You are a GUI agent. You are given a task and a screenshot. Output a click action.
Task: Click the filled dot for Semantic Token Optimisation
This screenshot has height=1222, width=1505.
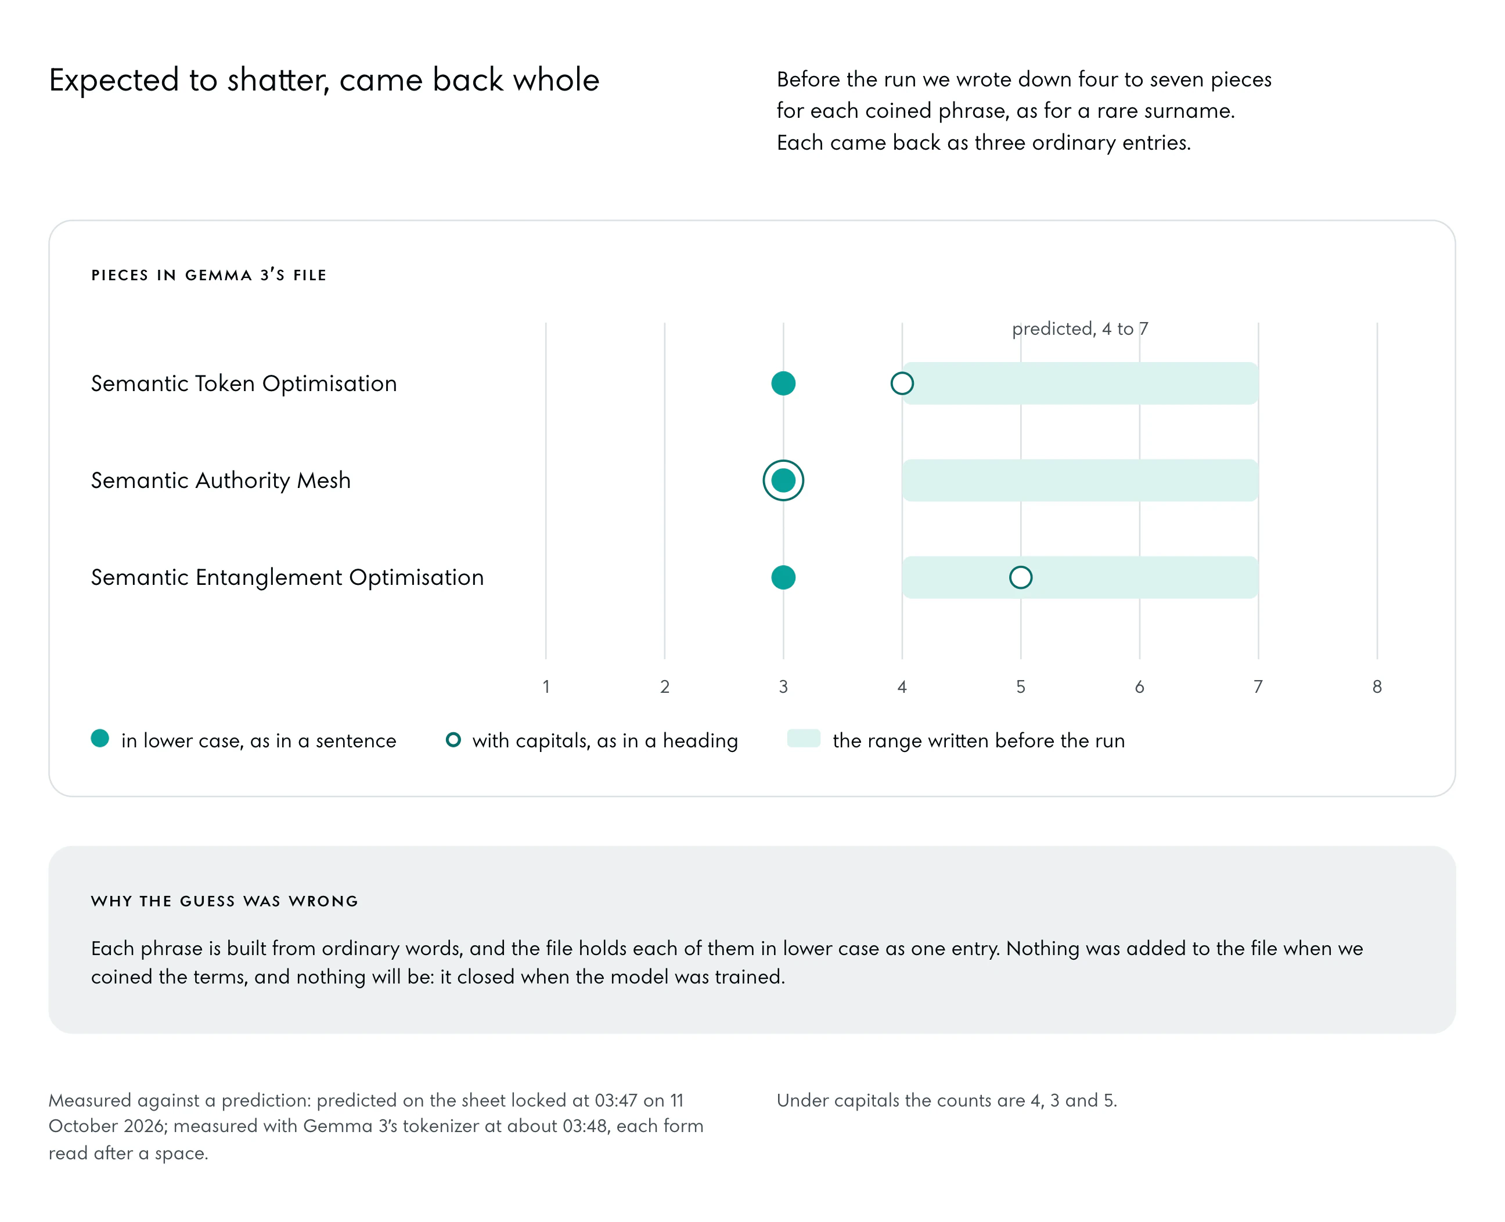783,384
